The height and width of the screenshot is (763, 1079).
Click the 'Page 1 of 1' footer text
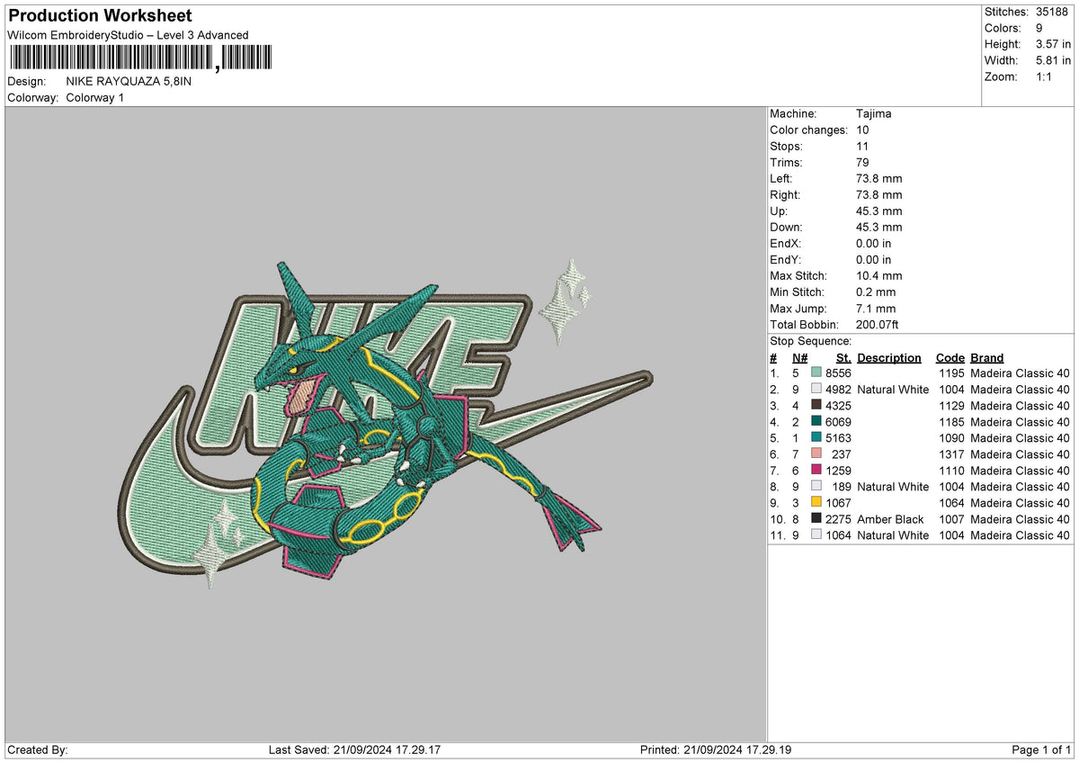click(1041, 750)
